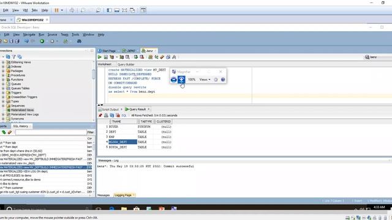Open the Magnifier settings gear icon
392x220 pixels.
tap(216, 79)
